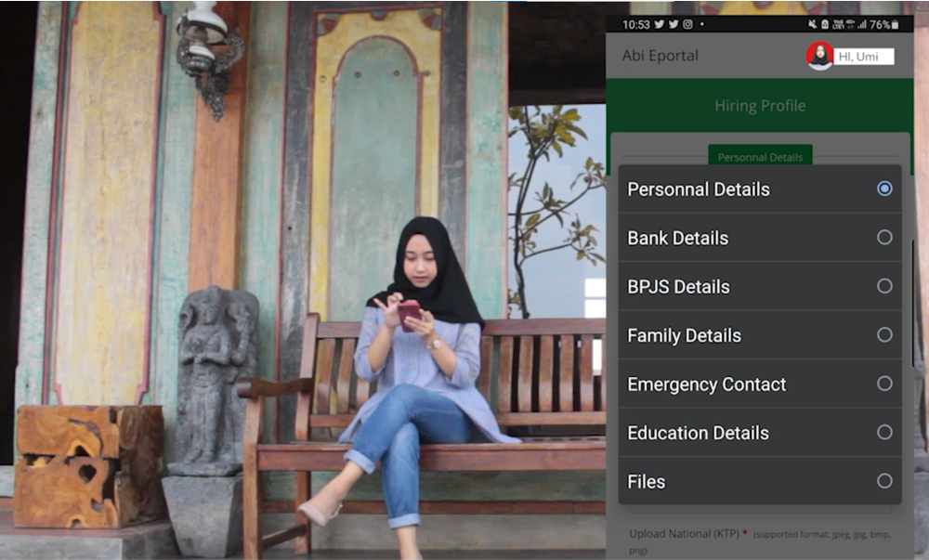Click the "Hi, Umi" greeting label
This screenshot has height=560, width=929.
coord(863,57)
